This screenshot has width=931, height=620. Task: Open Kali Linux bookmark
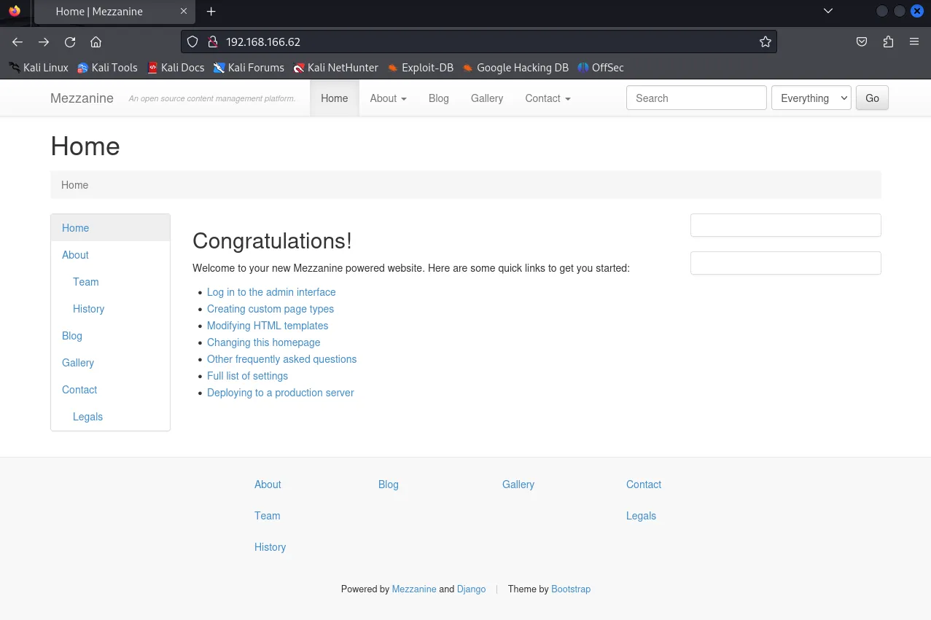coord(39,68)
